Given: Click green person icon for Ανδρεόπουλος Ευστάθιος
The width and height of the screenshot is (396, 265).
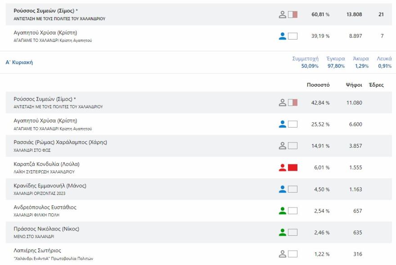Looking at the screenshot, I should [283, 211].
